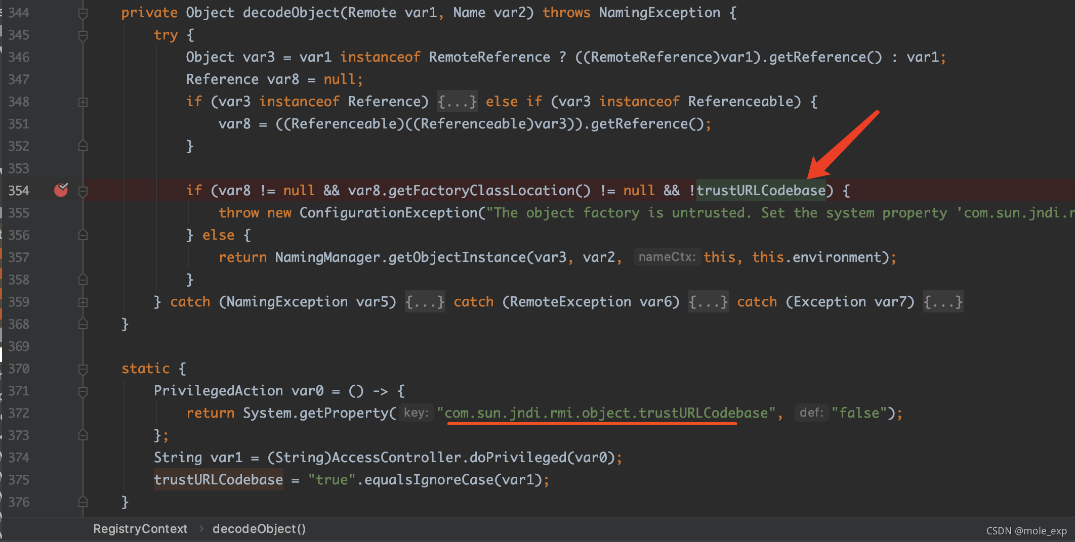1075x542 pixels.
Task: Open RegistryContext in the breadcrumb bar
Action: (140, 529)
